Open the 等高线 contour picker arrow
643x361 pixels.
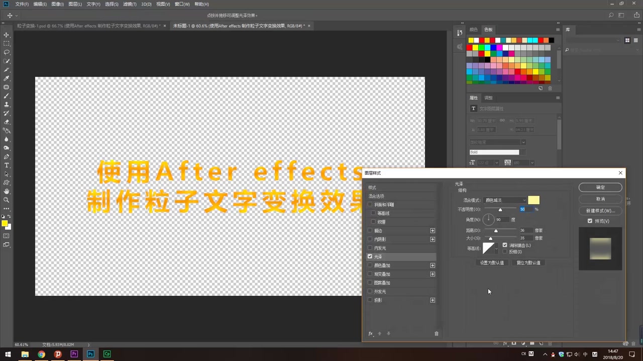click(496, 248)
